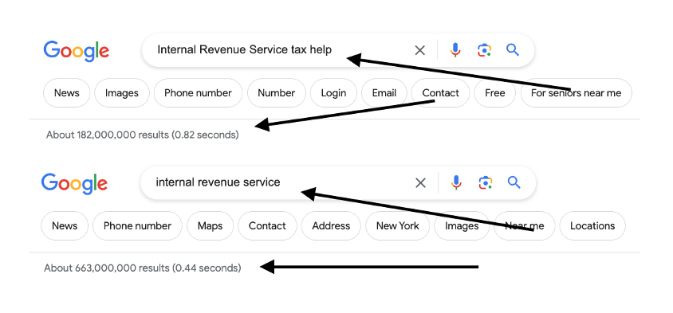Image resolution: width=673 pixels, height=313 pixels.
Task: Choose the Locations filter chip
Action: 592,226
